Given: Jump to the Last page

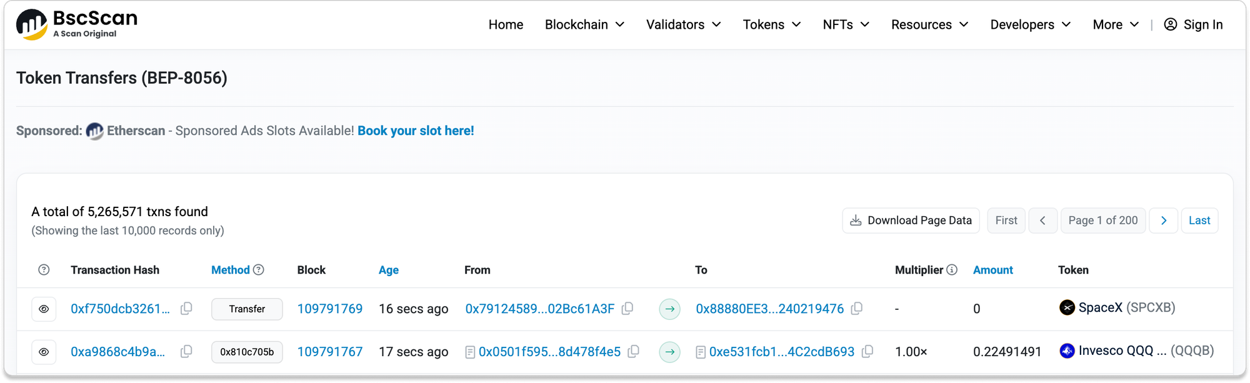Looking at the screenshot, I should (1199, 221).
